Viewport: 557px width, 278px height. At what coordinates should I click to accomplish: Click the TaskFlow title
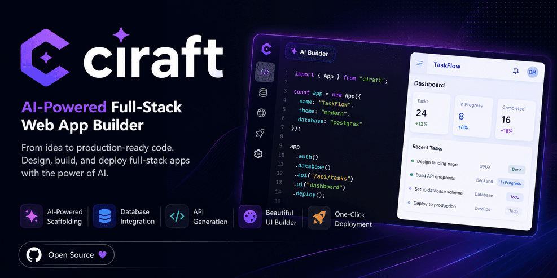[x=447, y=65]
